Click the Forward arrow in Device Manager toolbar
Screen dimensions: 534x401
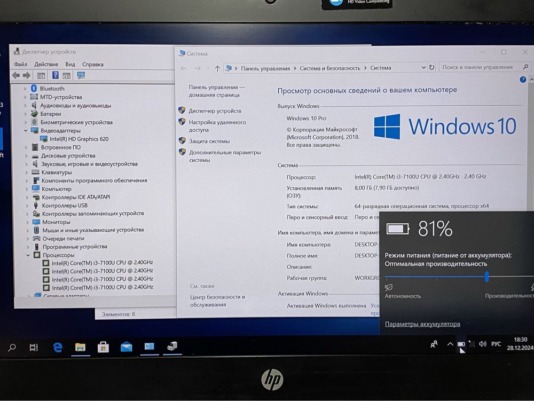[27, 75]
